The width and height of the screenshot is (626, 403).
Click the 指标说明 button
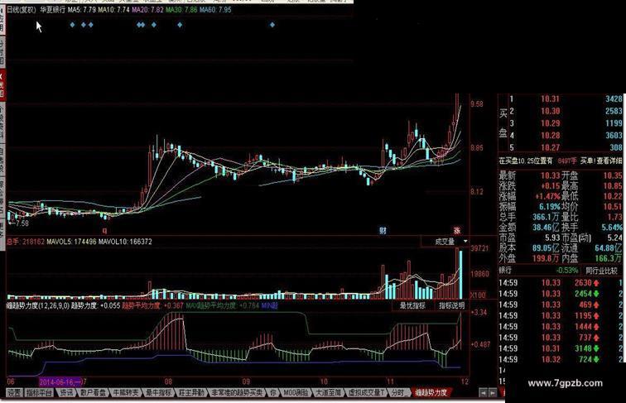click(x=451, y=305)
